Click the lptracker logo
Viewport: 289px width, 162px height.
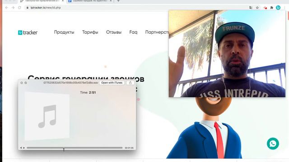click(28, 32)
